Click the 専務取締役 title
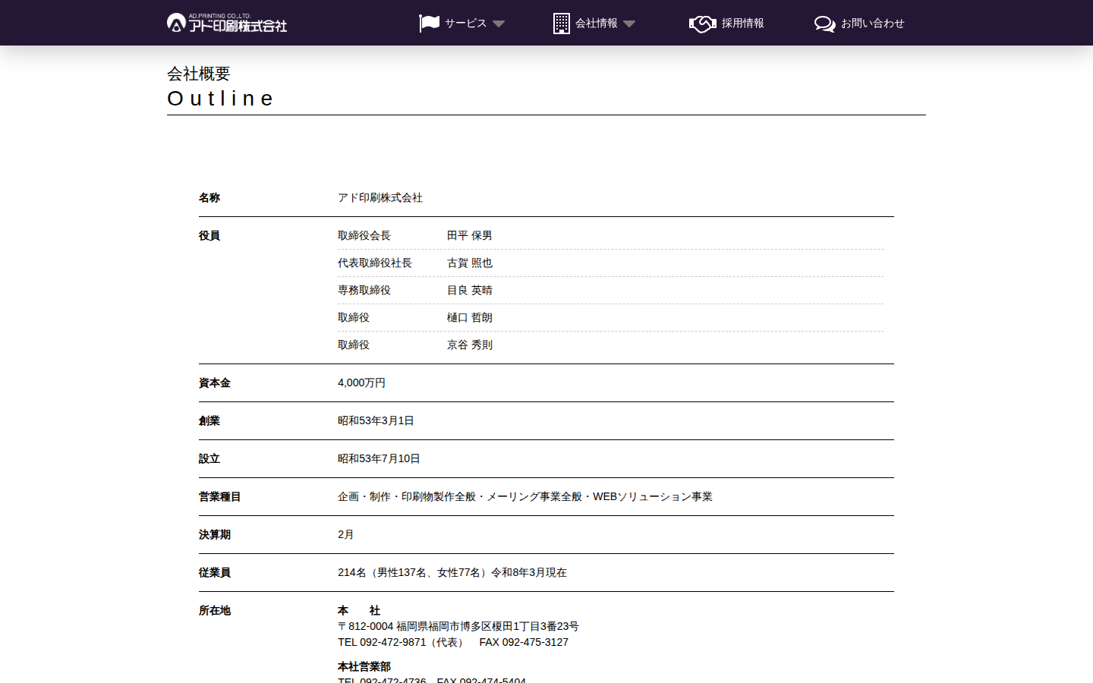This screenshot has height=683, width=1093. pos(364,291)
